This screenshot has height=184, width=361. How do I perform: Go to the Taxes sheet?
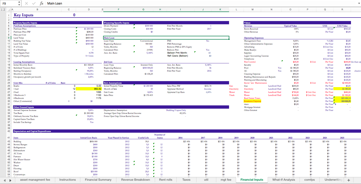click(186, 180)
